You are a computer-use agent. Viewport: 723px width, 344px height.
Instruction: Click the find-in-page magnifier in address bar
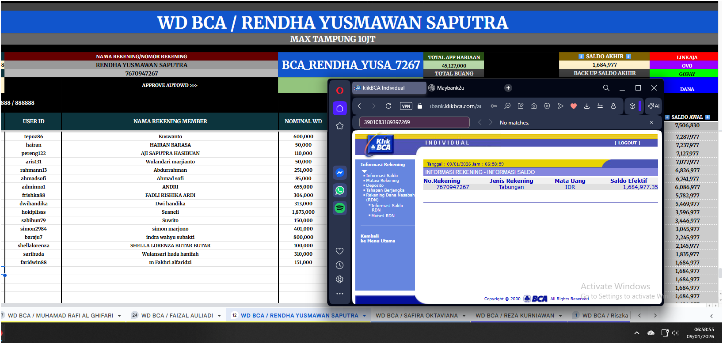[507, 106]
